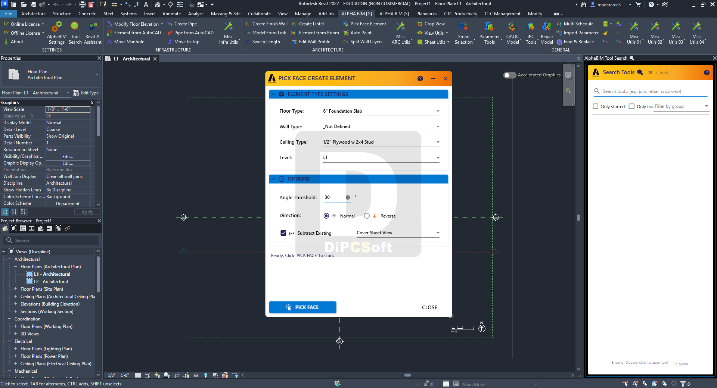The width and height of the screenshot is (717, 388).
Task: Open Repair Model tool
Action: click(x=547, y=33)
